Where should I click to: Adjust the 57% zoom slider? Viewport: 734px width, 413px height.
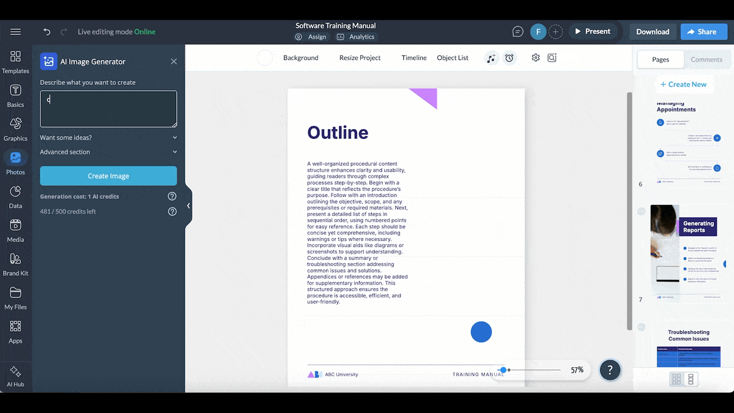pyautogui.click(x=503, y=370)
